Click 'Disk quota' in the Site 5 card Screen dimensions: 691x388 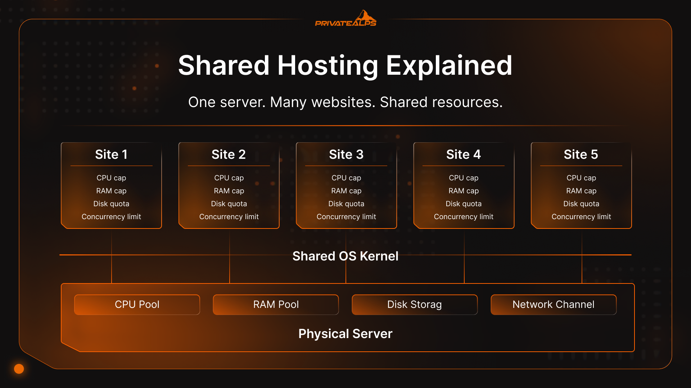[581, 204]
